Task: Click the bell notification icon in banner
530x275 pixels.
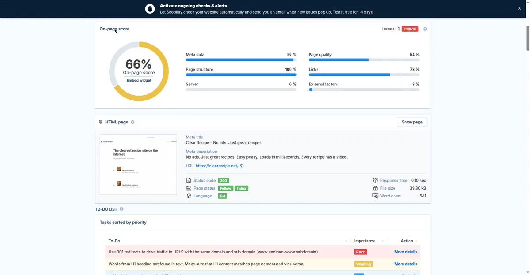Action: pos(150,9)
